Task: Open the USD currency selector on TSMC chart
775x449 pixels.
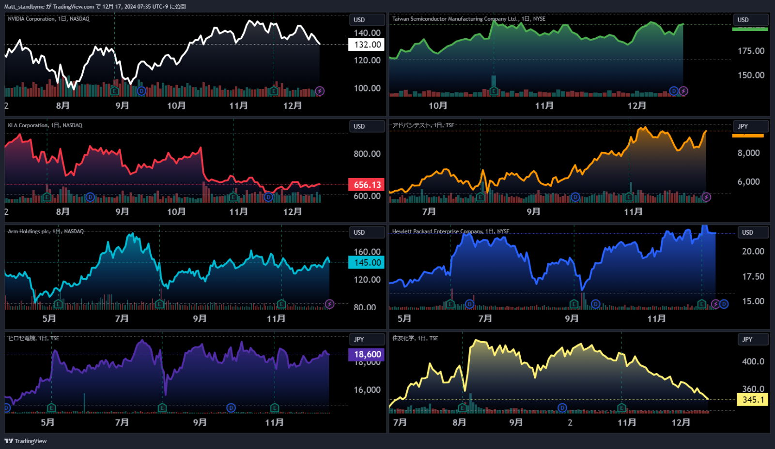Action: point(750,20)
